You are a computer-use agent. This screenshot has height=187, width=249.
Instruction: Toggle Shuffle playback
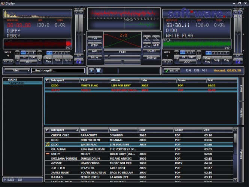point(152,51)
